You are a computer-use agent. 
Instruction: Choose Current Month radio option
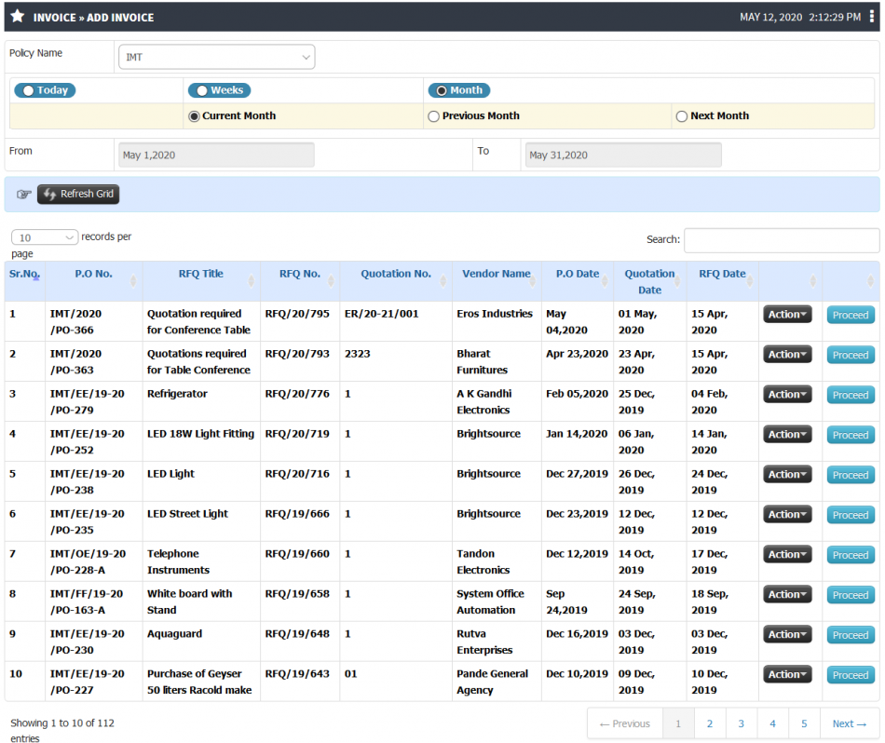click(194, 116)
